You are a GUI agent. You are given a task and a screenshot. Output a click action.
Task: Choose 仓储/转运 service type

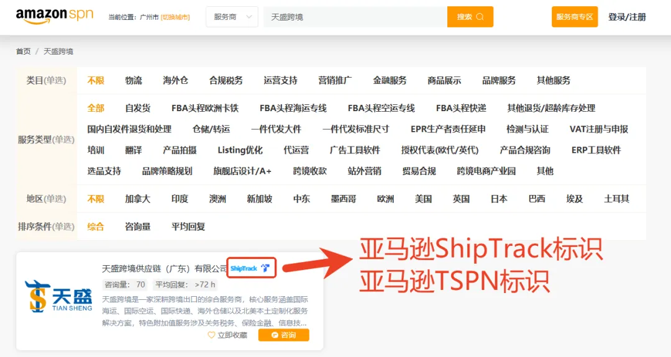211,129
